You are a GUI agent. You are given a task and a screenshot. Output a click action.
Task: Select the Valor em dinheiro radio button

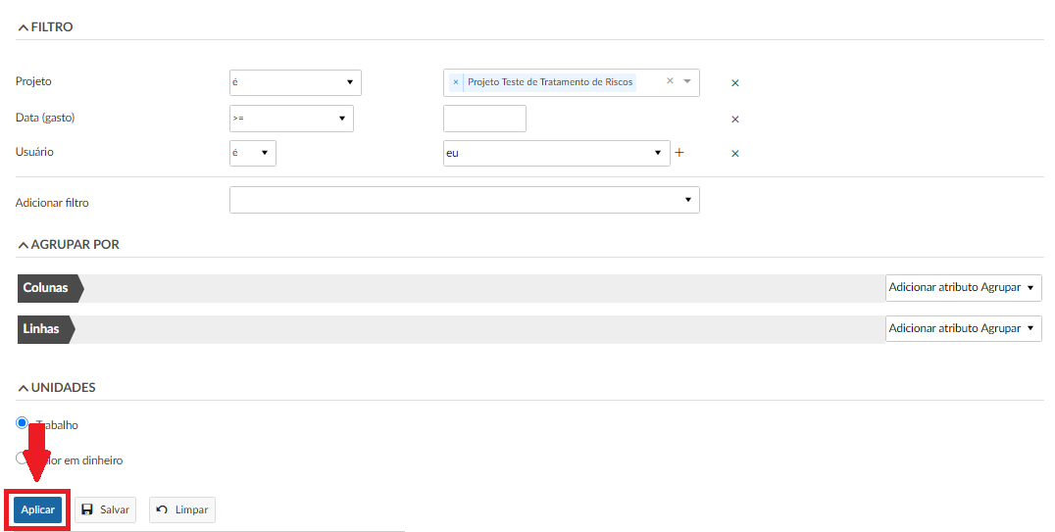[x=23, y=458]
